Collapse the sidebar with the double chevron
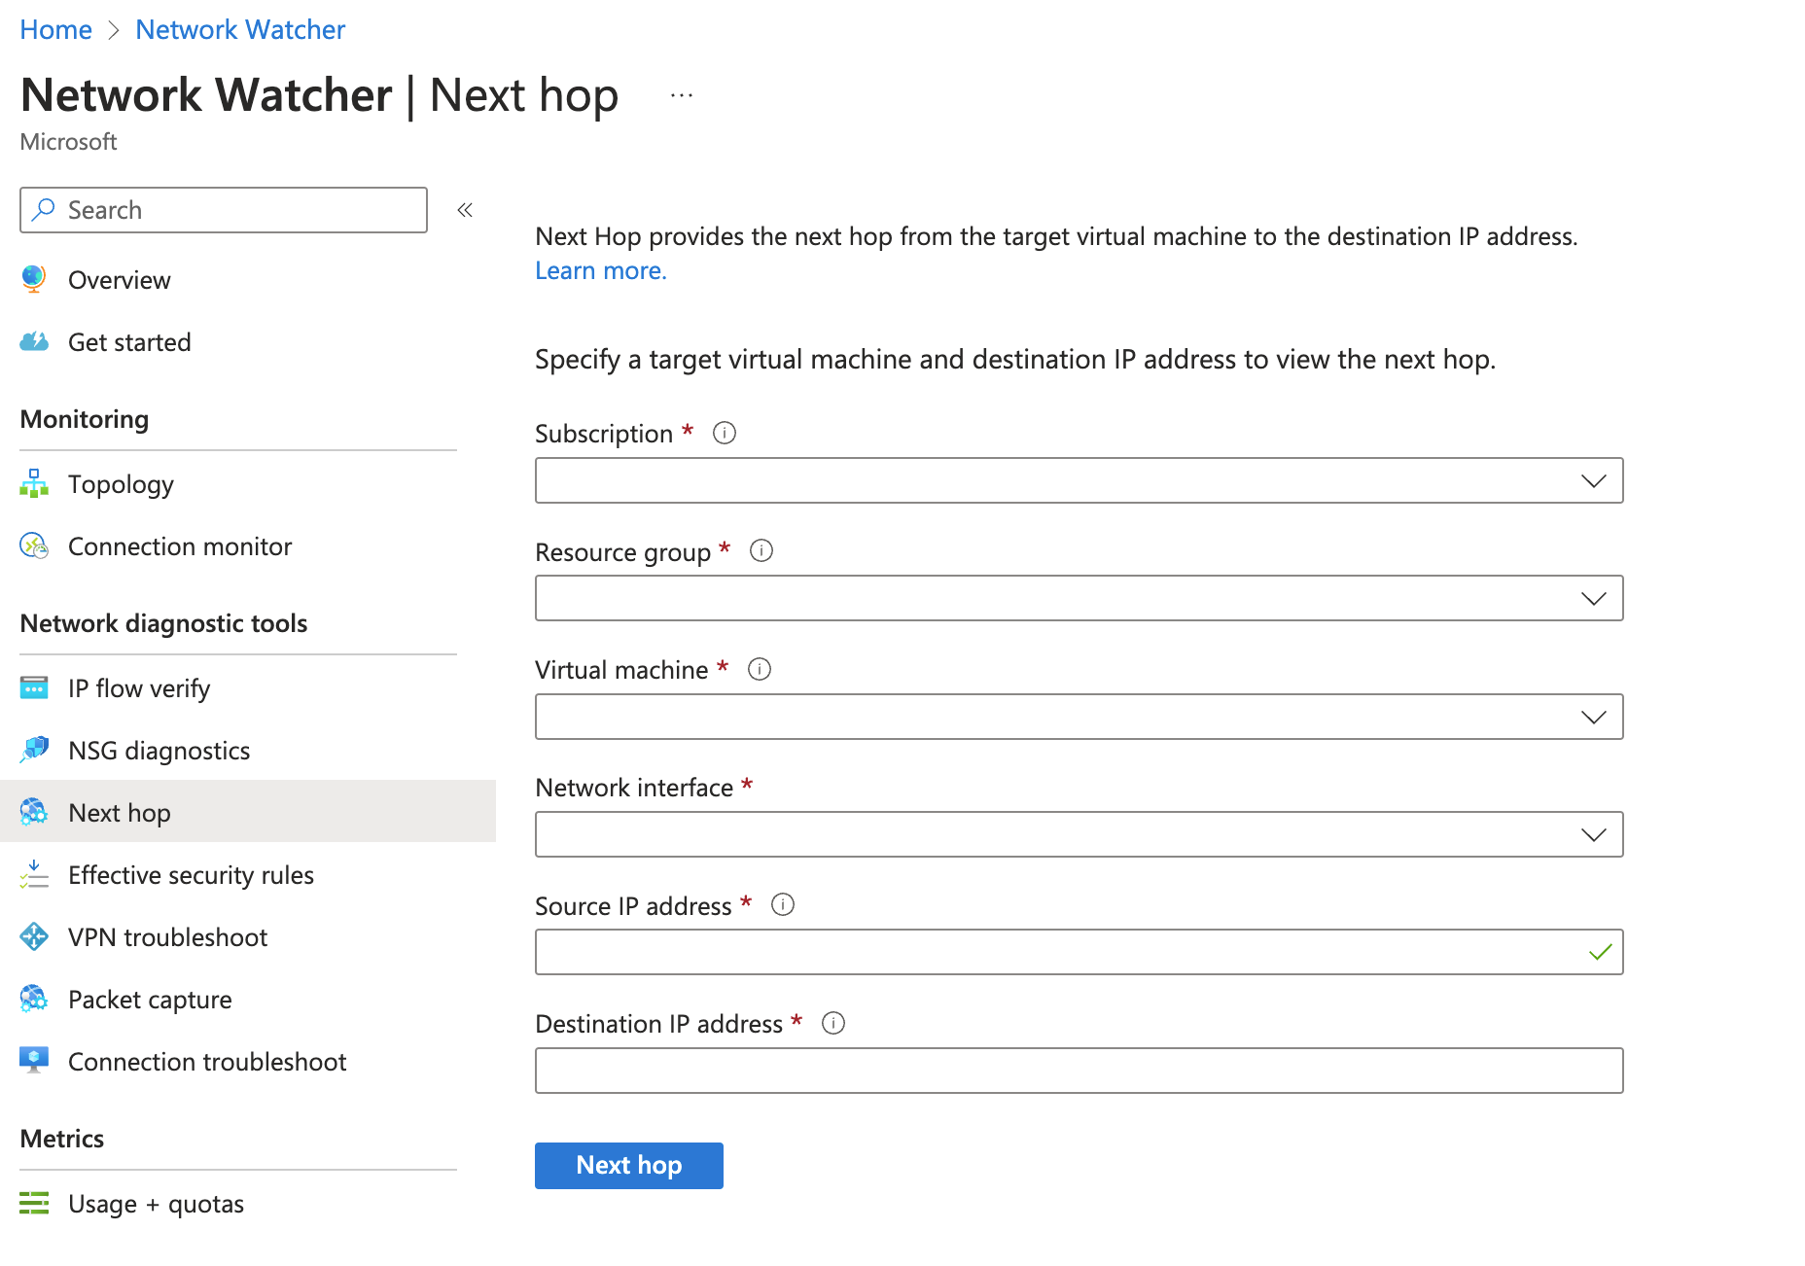Screen dimensions: 1805x1266 click(465, 210)
